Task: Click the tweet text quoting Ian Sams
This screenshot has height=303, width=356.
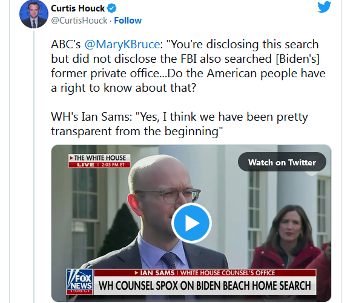Action: [179, 124]
